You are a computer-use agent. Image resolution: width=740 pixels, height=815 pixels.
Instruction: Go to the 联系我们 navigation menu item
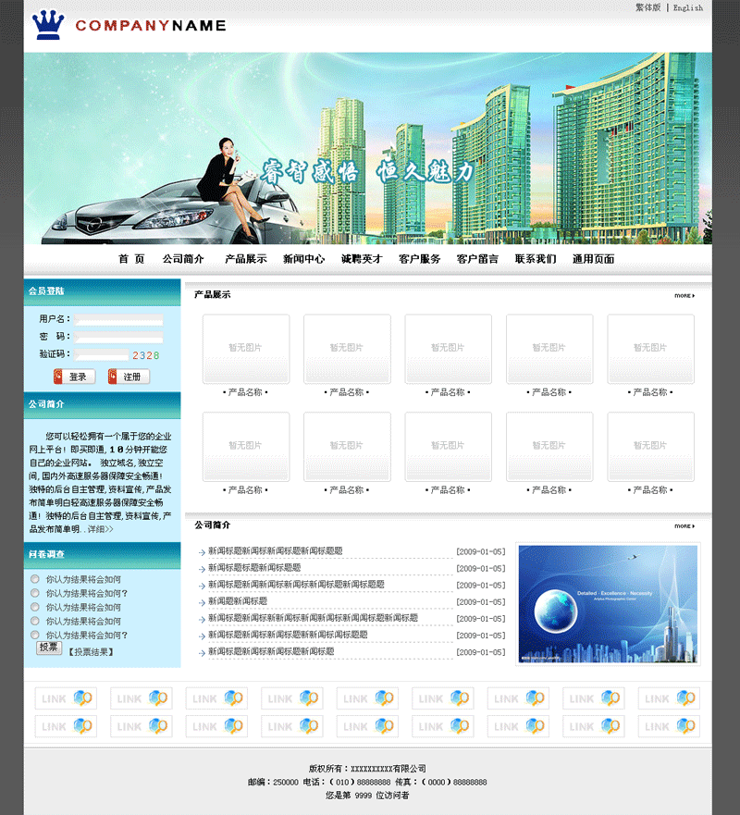click(x=536, y=259)
